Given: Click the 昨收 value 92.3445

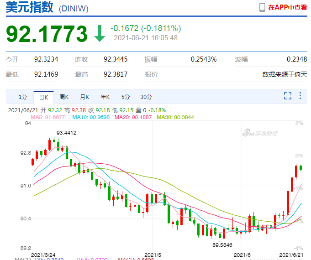Looking at the screenshot, I should click(116, 59).
